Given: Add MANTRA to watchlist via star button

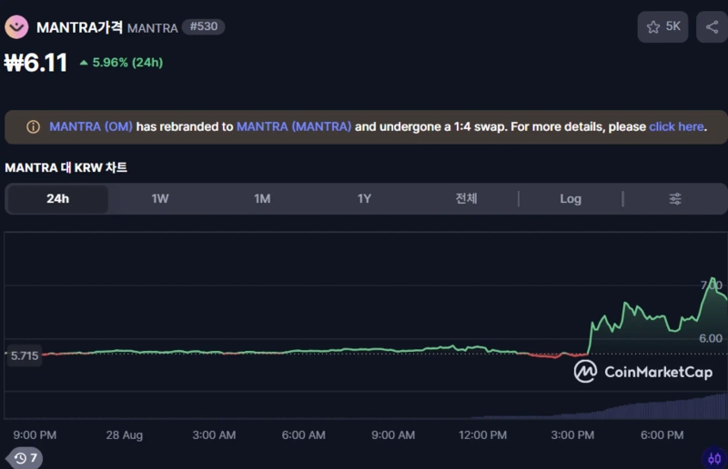Looking at the screenshot, I should click(662, 27).
